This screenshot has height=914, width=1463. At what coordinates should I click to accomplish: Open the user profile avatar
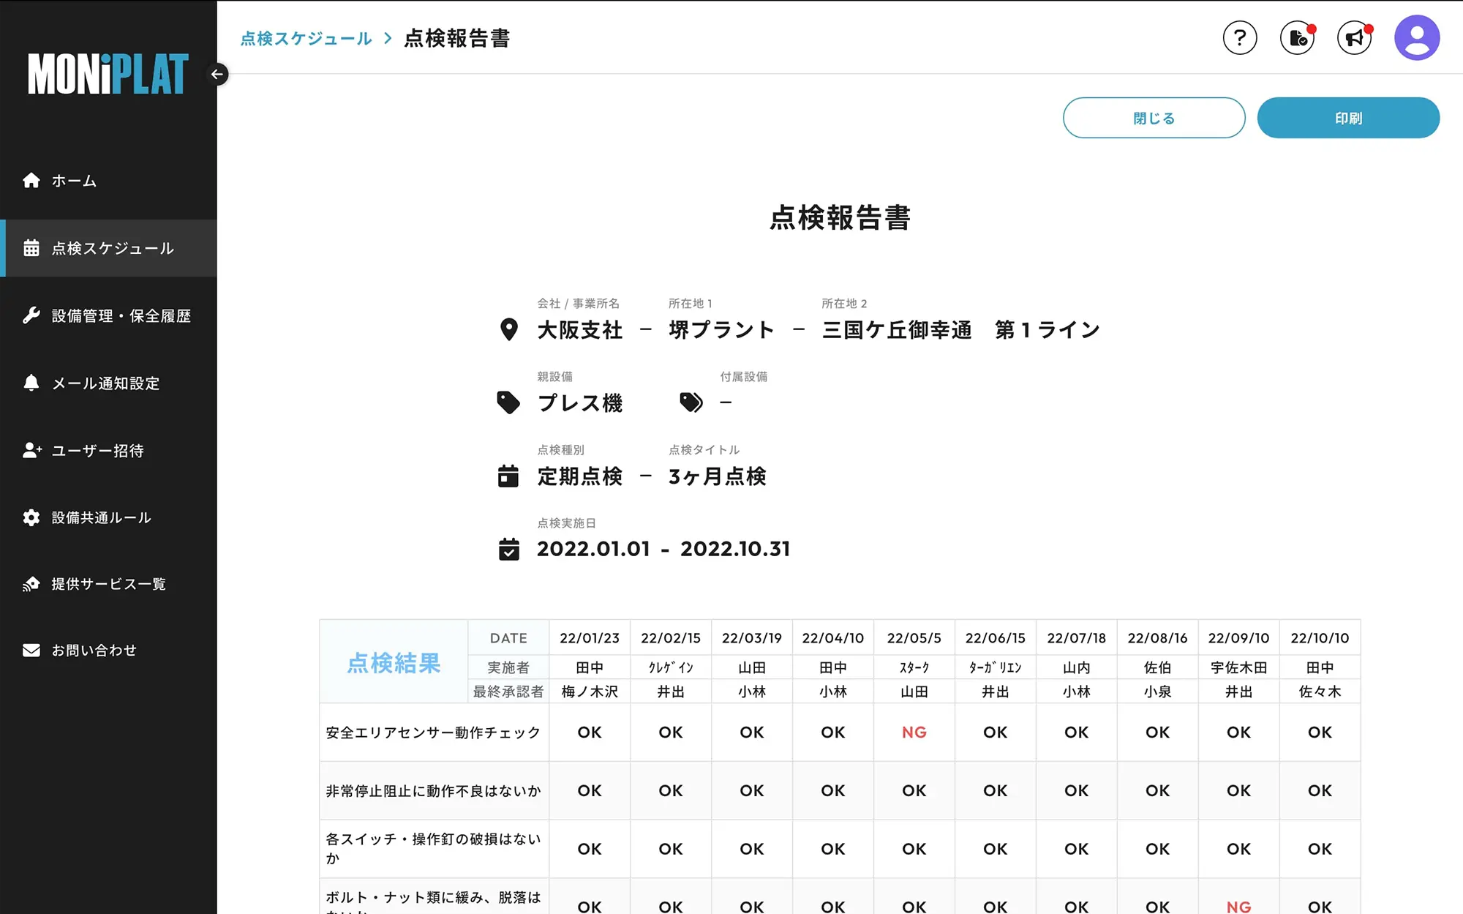coord(1418,37)
